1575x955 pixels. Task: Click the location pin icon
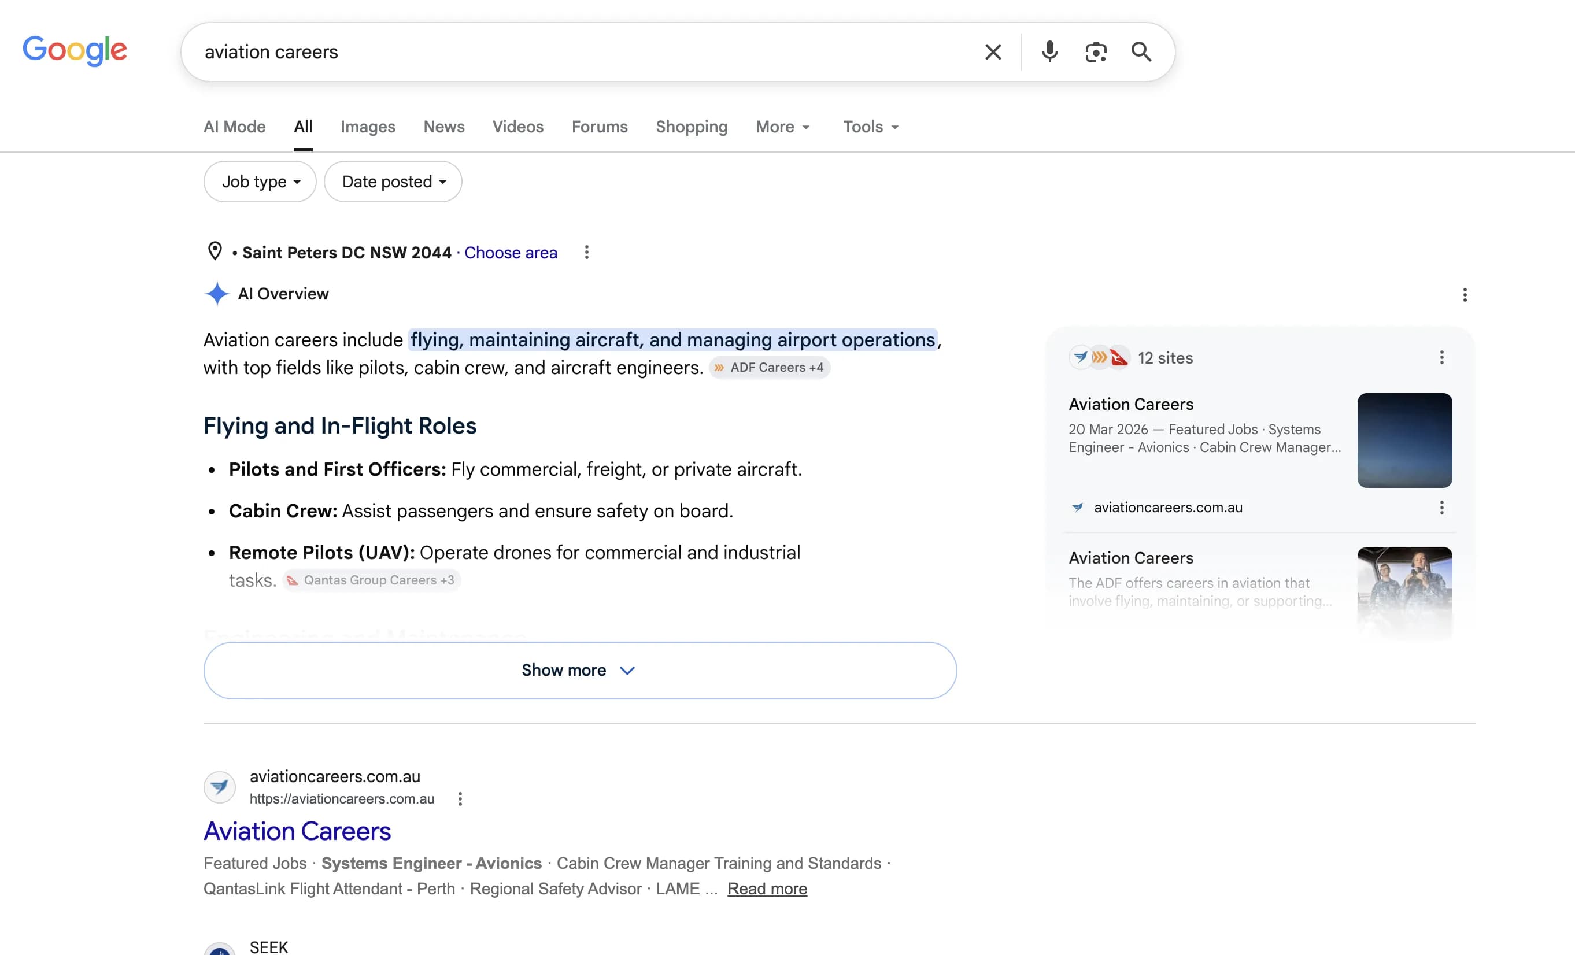click(215, 251)
